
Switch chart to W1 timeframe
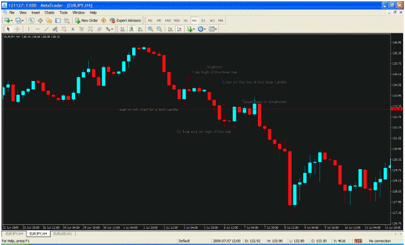(212, 21)
